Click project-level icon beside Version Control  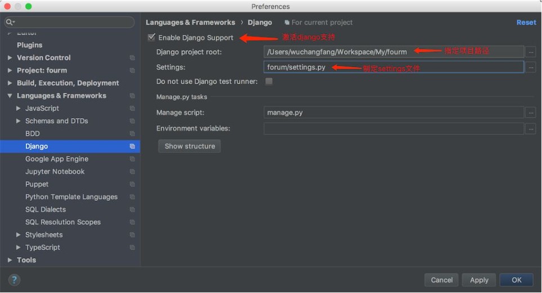coord(132,58)
